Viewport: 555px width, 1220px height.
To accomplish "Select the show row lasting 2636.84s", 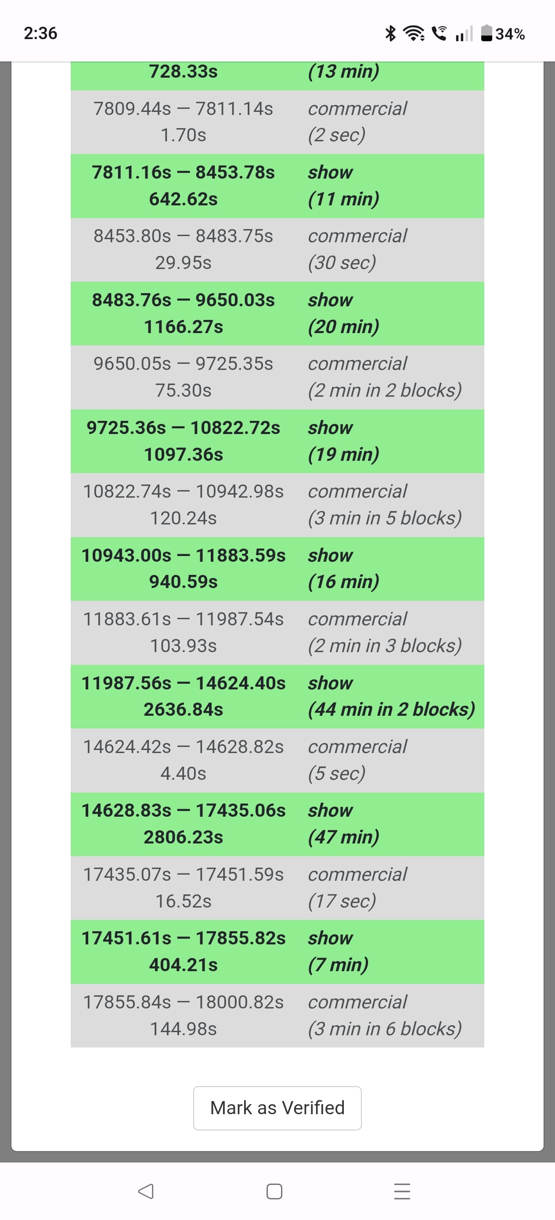I will pyautogui.click(x=277, y=696).
